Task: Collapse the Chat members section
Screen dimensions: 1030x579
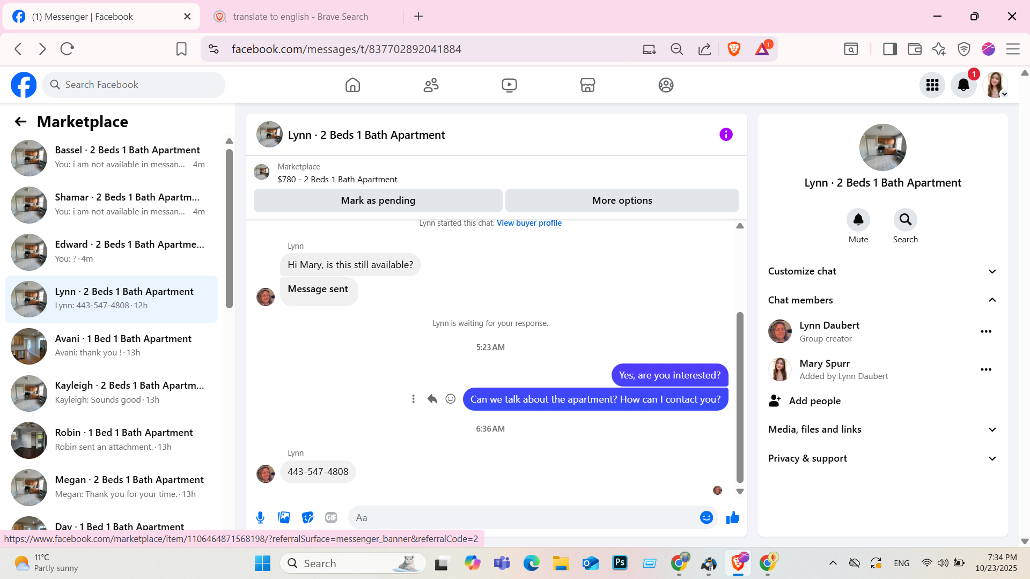Action: click(992, 300)
